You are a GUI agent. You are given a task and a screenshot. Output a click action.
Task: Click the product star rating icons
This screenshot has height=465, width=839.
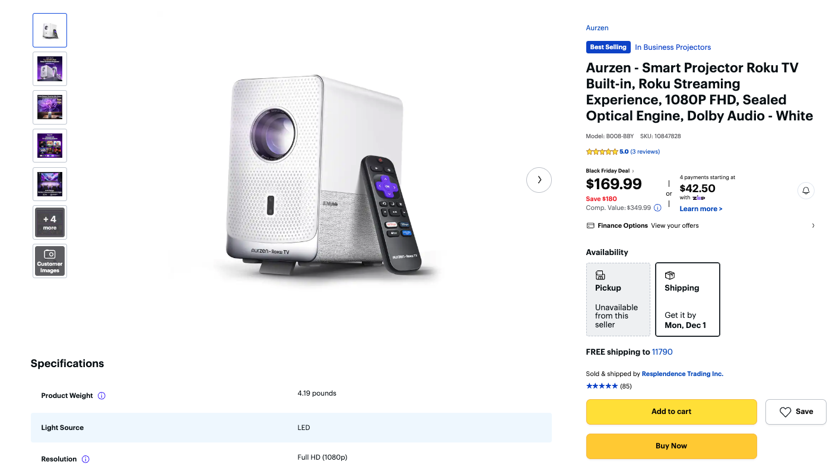602,152
